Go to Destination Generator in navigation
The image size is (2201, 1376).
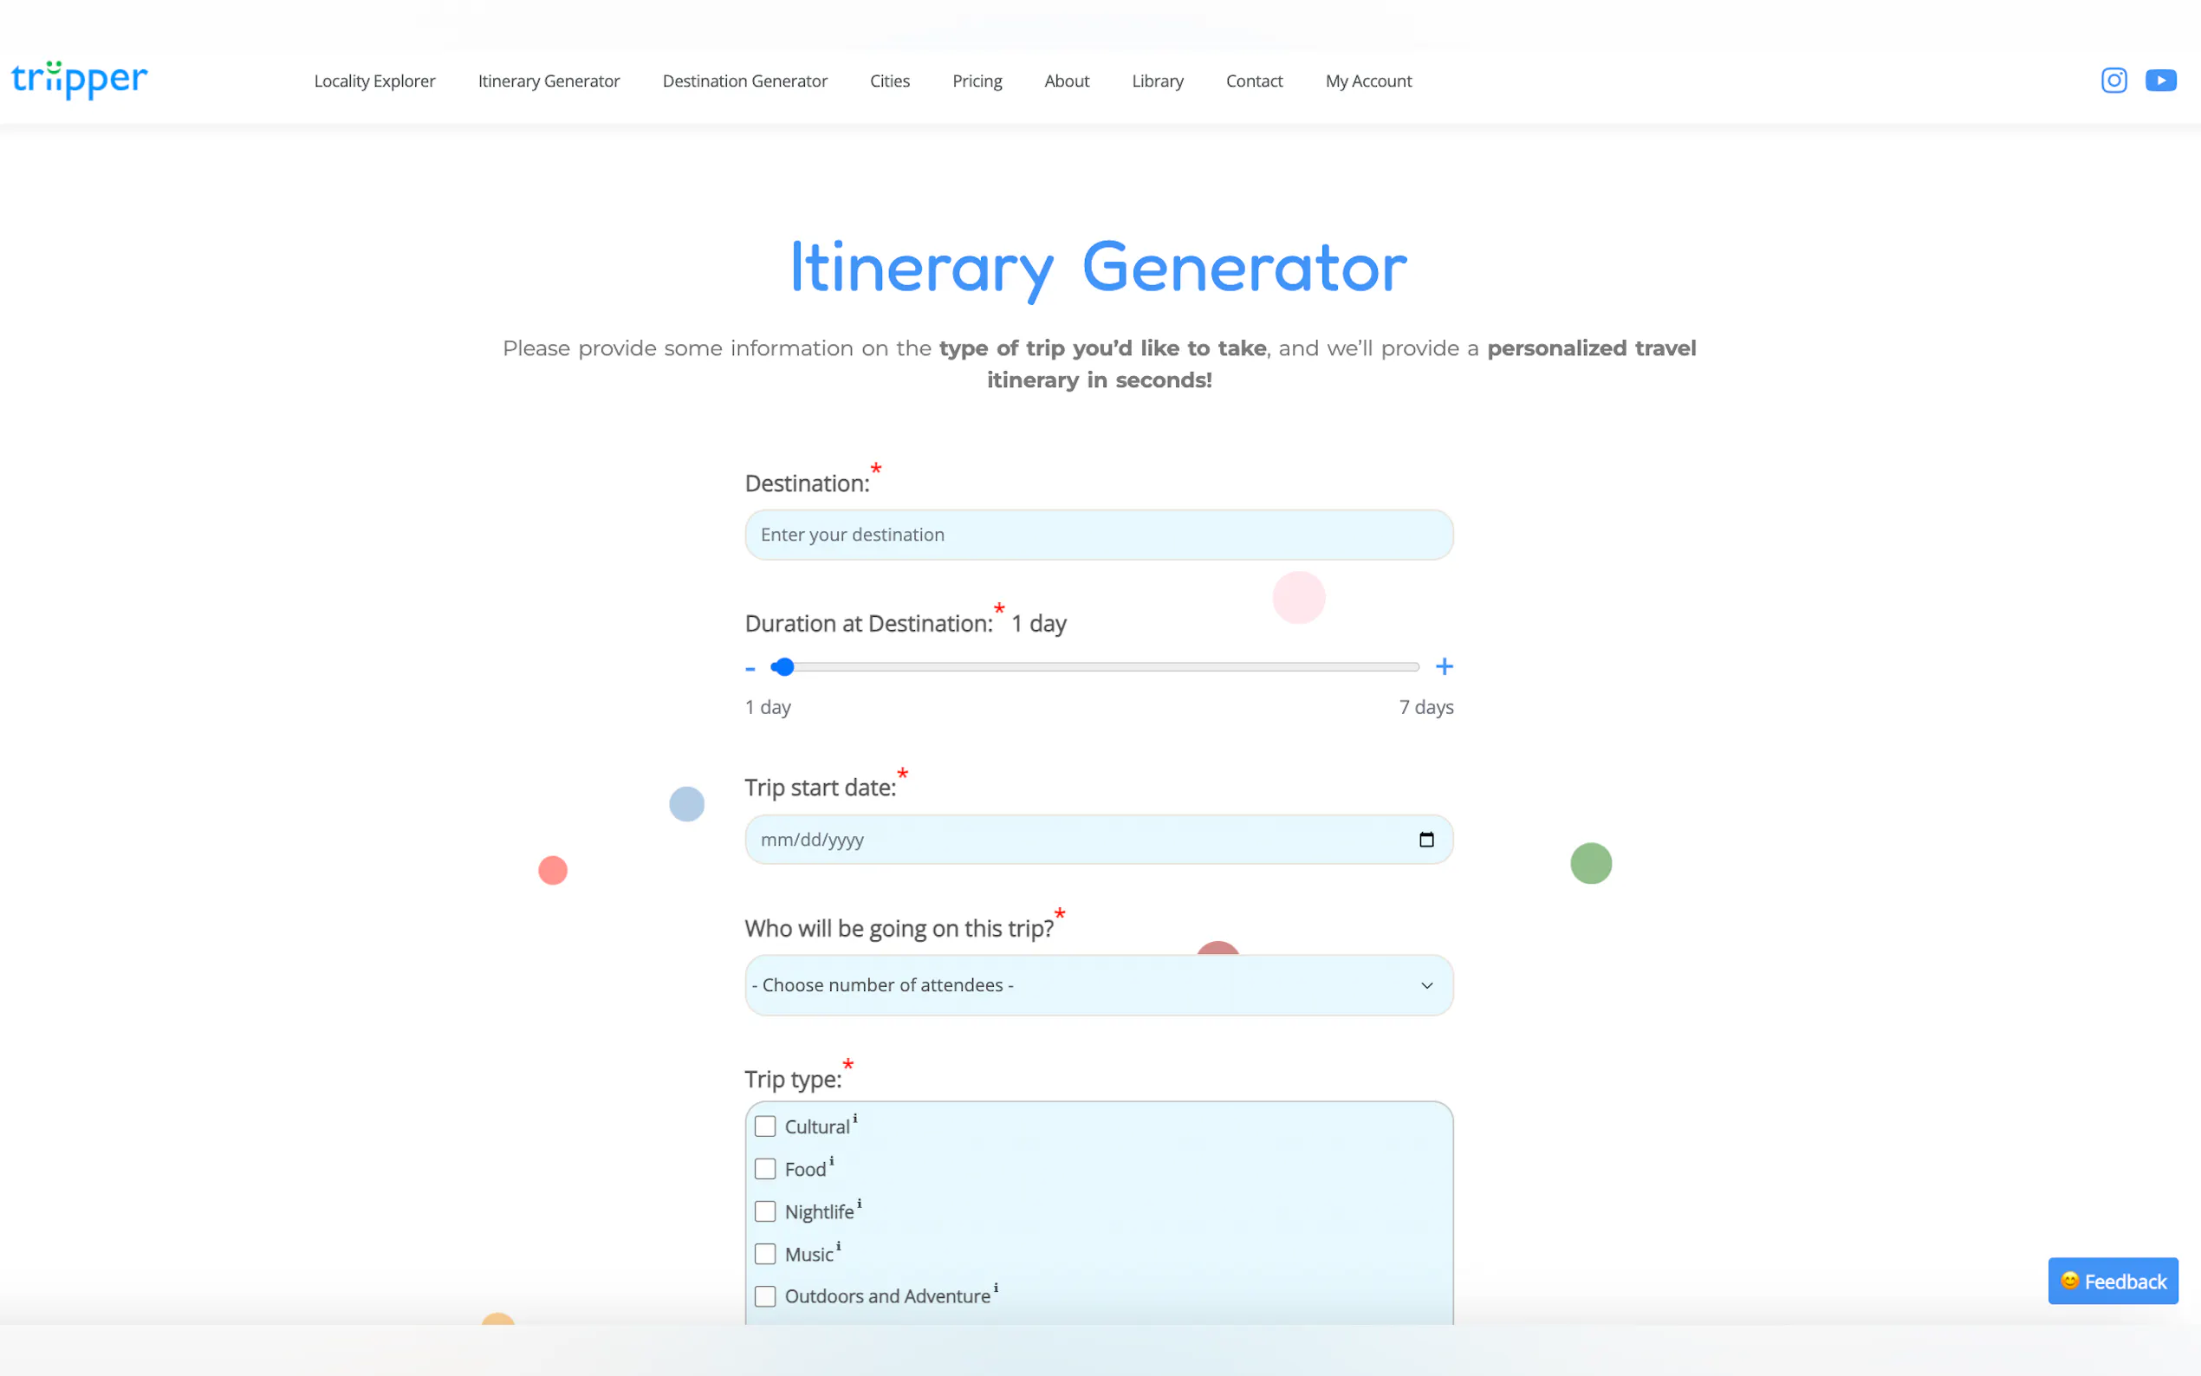(x=744, y=81)
